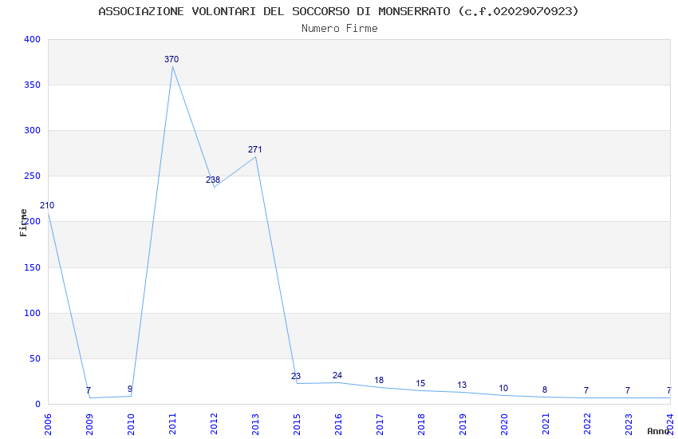Click the subtitle Numero Firme

click(x=340, y=29)
